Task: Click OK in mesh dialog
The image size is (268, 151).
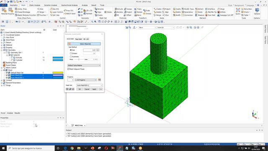Action: (80, 89)
